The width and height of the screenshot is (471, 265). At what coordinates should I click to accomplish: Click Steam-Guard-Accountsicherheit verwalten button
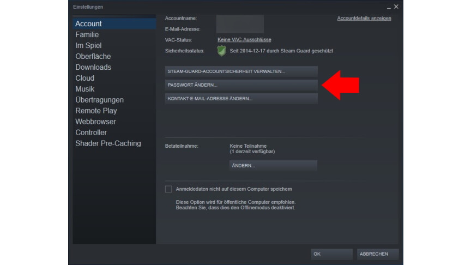point(241,71)
